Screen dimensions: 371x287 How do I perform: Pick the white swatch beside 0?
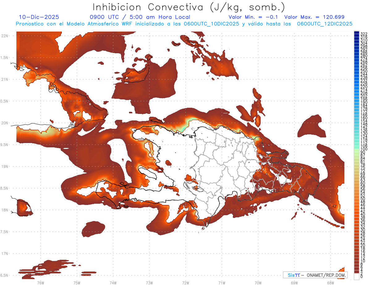click(x=356, y=276)
